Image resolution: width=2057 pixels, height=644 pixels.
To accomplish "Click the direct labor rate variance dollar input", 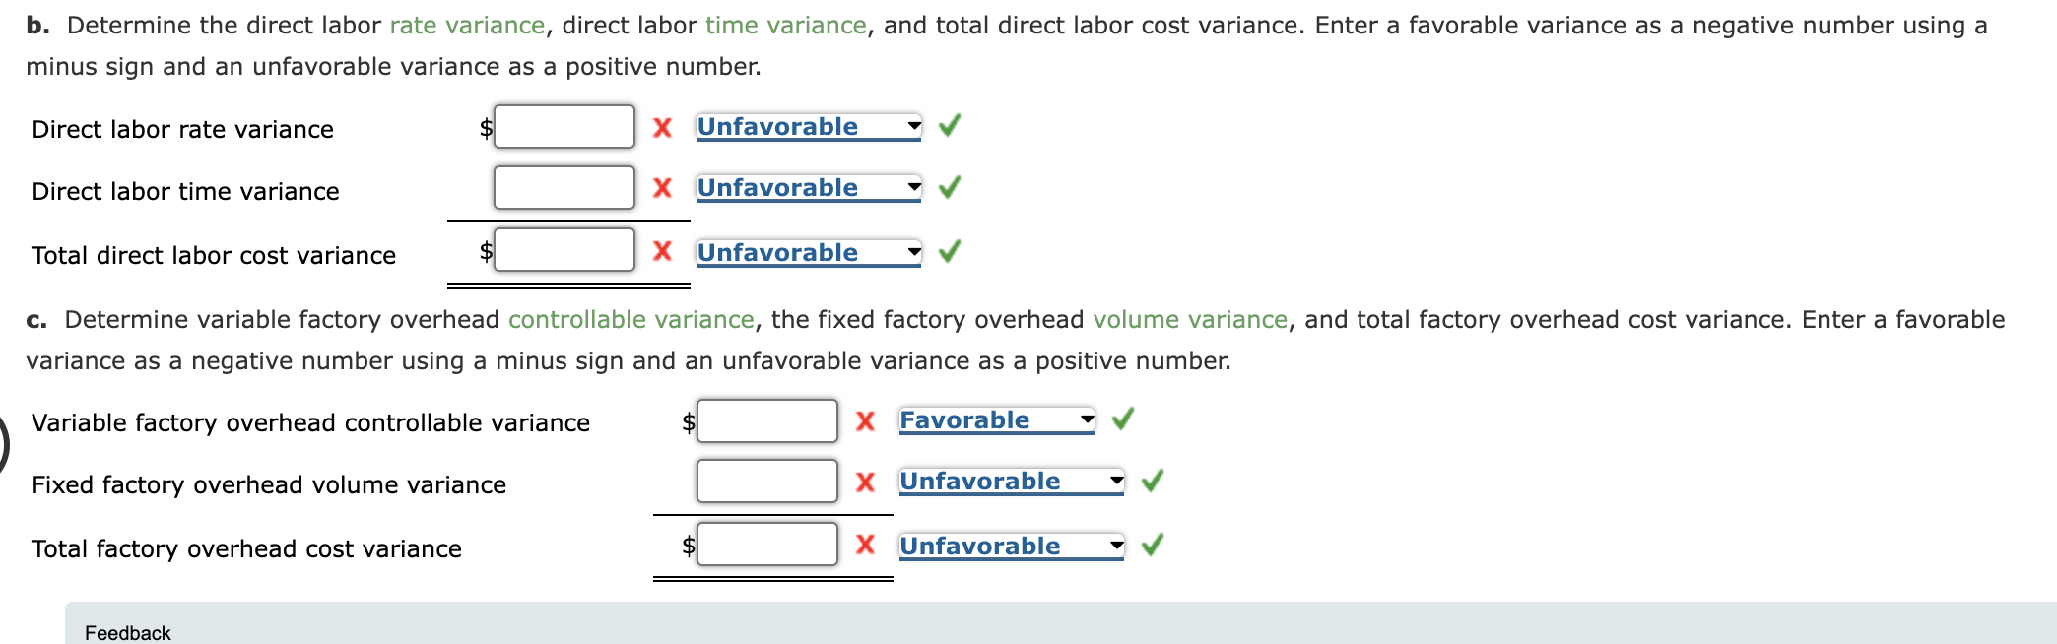I will point(564,126).
